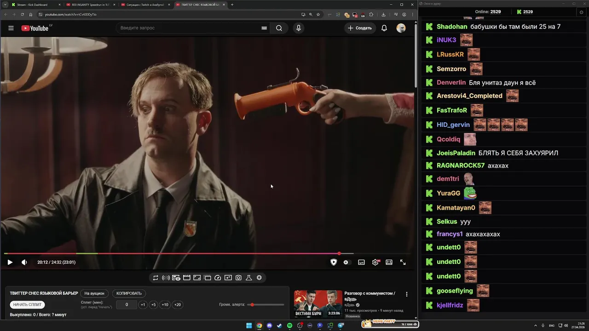Viewport: 589px width, 331px height.
Task: Click the YouTube search magnifier button
Action: pyautogui.click(x=279, y=28)
